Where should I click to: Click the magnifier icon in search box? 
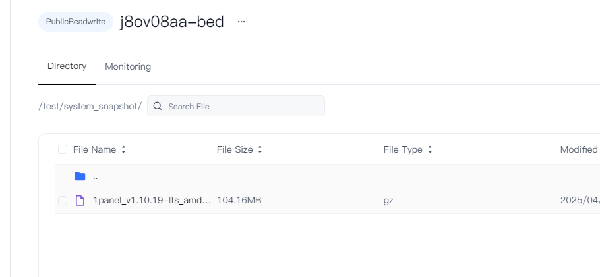coord(158,106)
